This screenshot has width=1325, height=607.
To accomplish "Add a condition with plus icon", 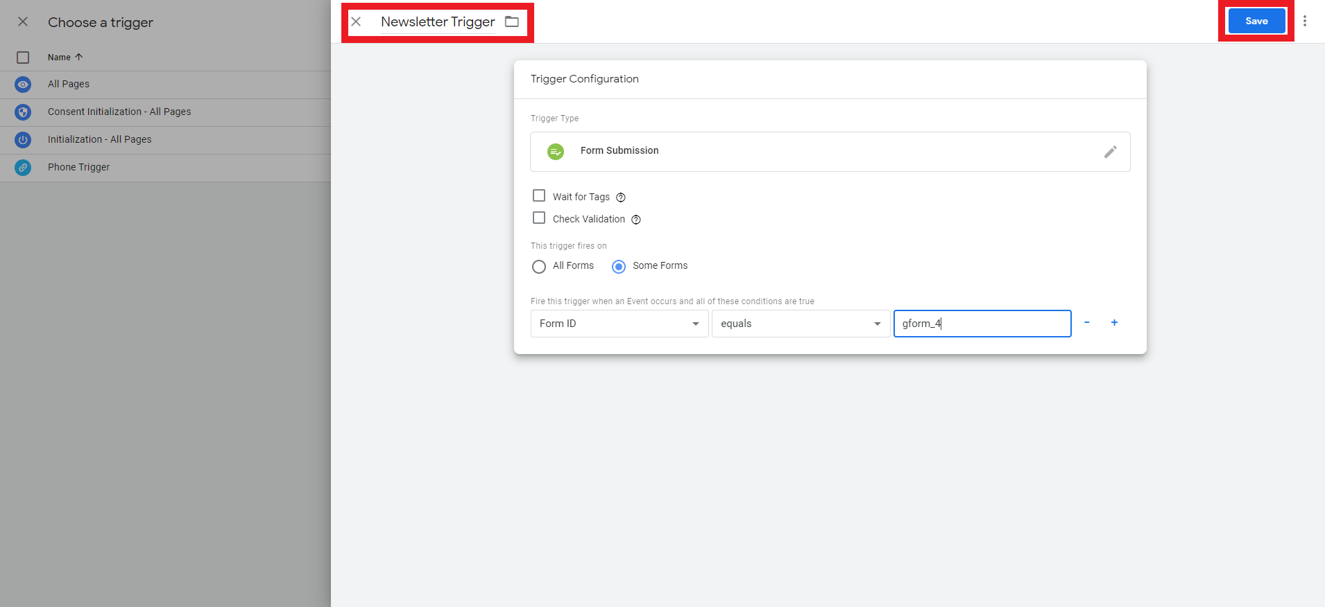I will coord(1114,323).
